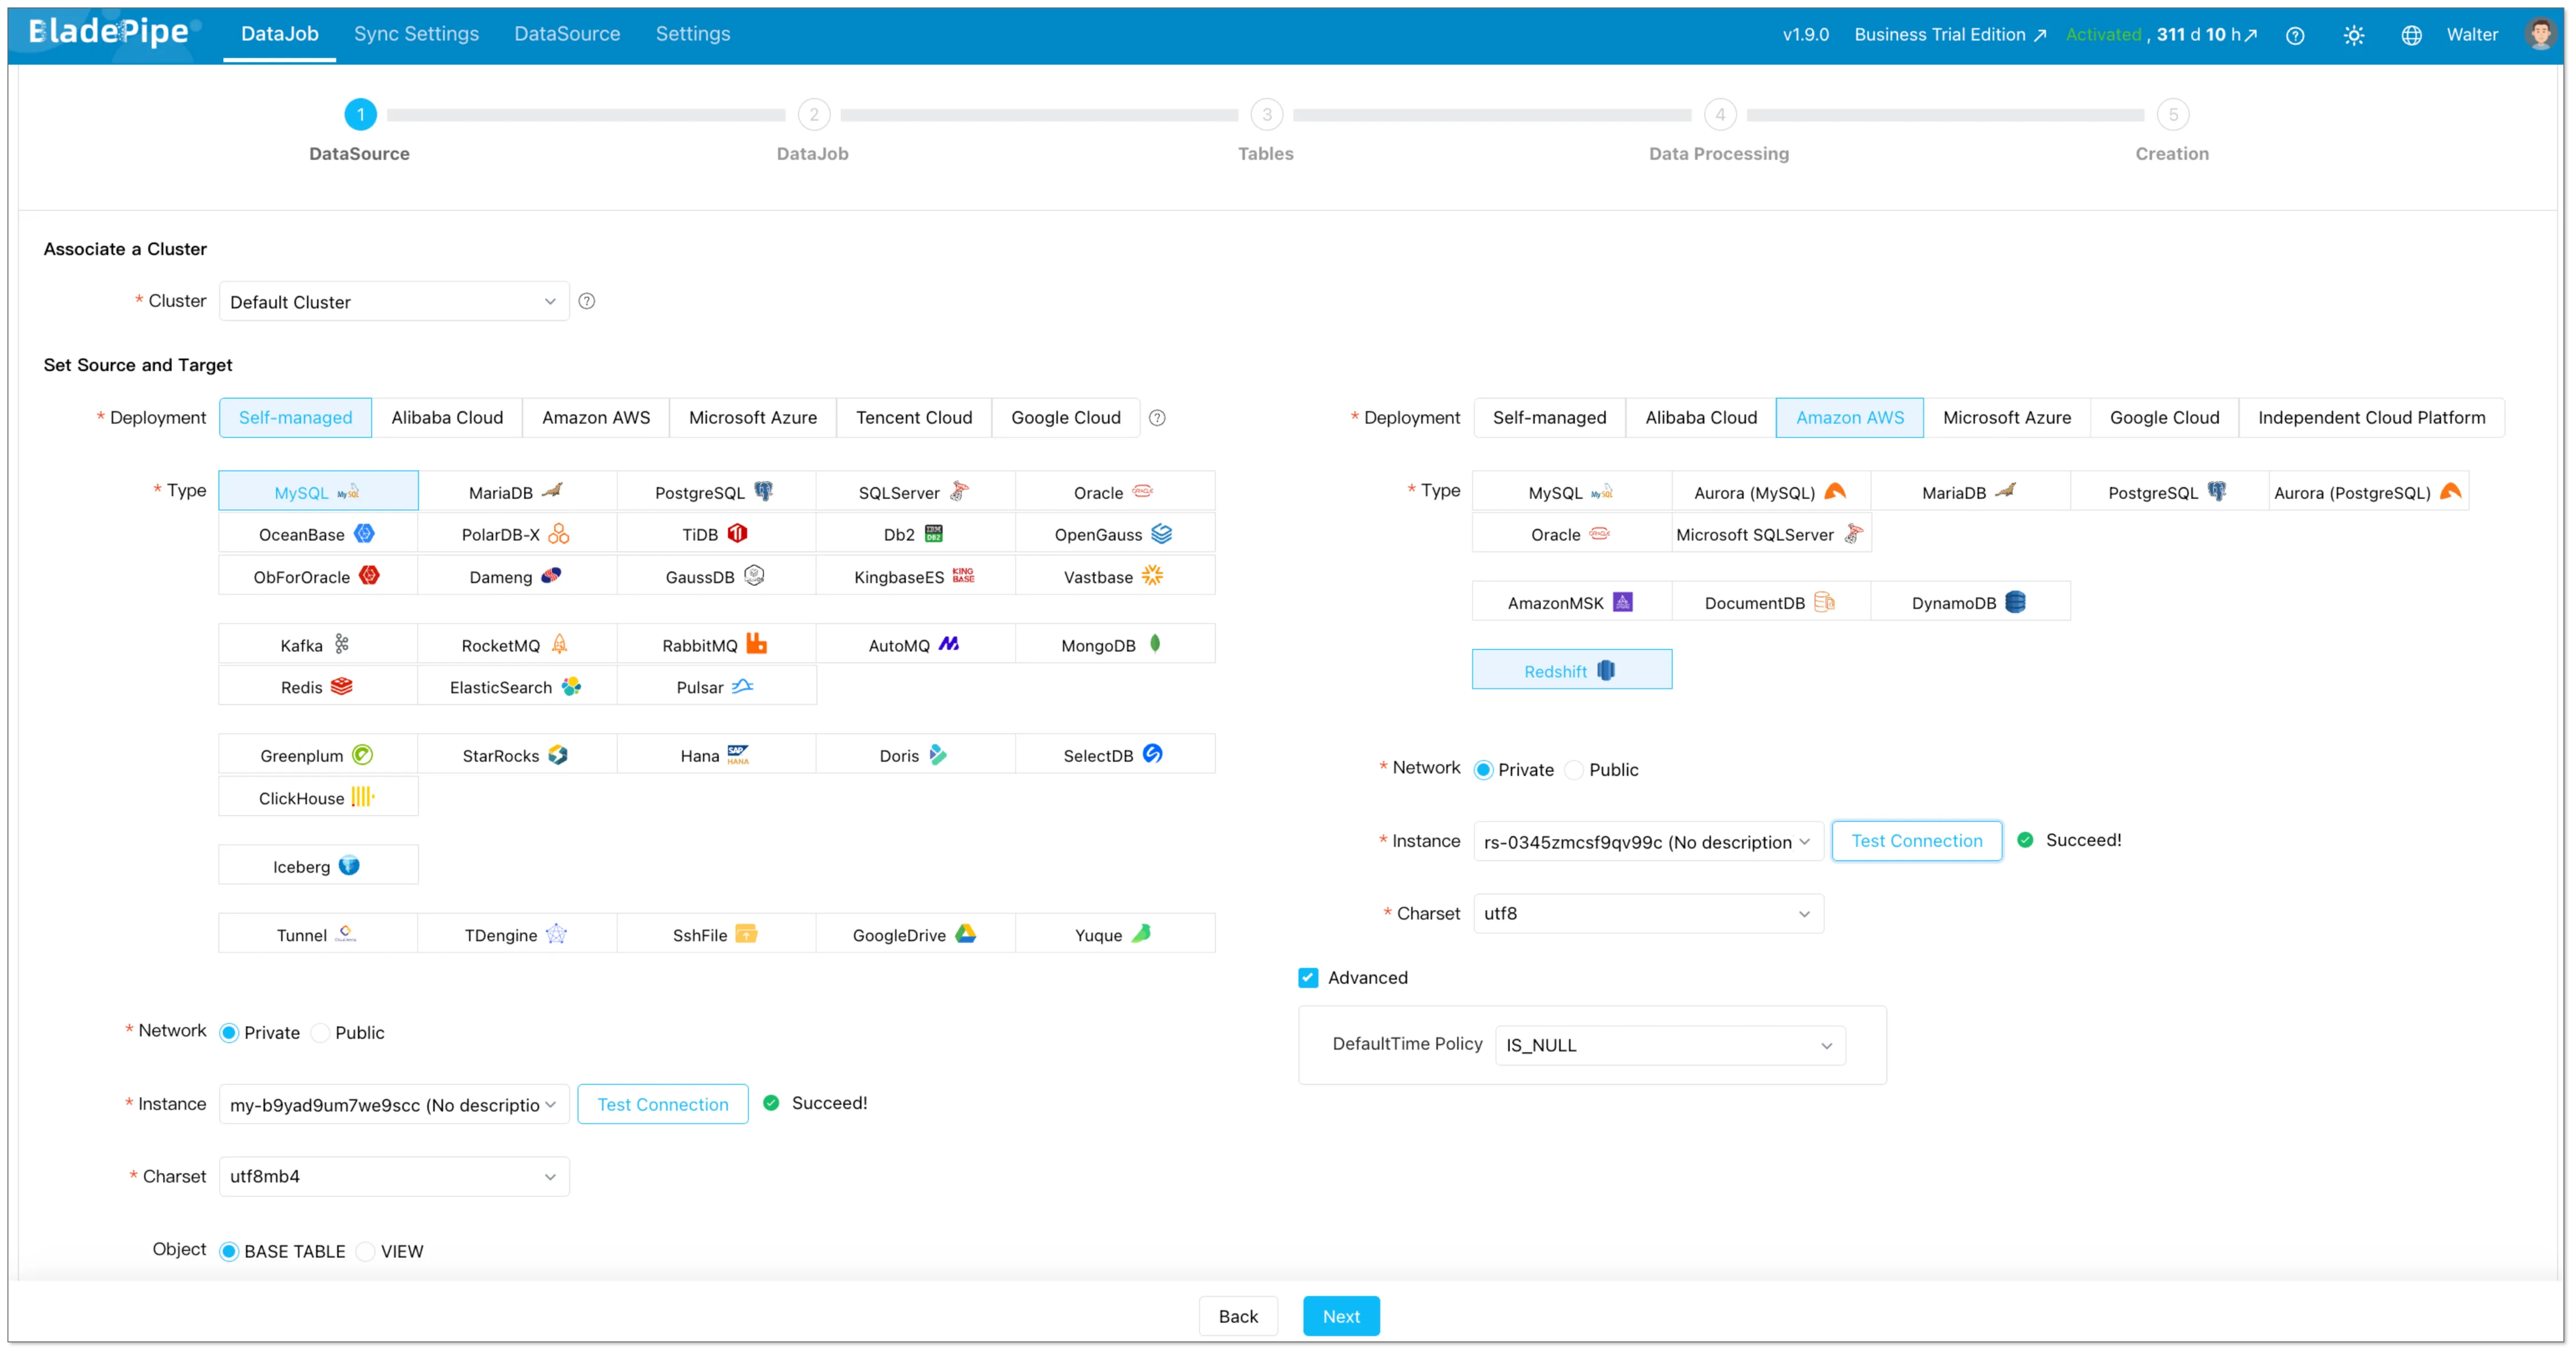Select Tencent Cloud source deployment
This screenshot has width=2576, height=1354.
(x=914, y=418)
